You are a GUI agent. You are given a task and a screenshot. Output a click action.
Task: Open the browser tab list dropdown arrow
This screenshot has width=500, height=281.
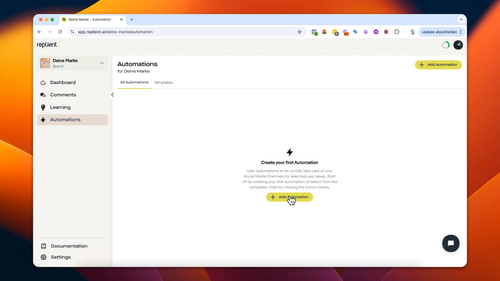pyautogui.click(x=461, y=19)
